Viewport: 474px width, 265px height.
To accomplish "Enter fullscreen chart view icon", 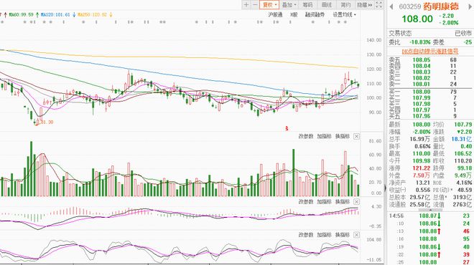I will [x=378, y=4].
